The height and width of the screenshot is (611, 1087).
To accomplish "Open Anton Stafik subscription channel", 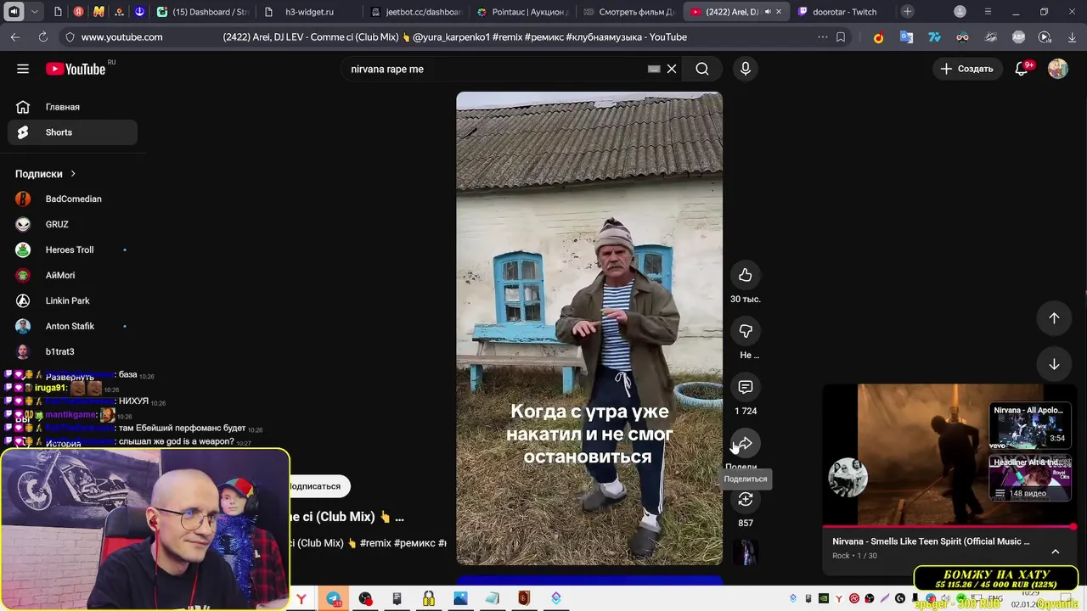I will click(73, 326).
